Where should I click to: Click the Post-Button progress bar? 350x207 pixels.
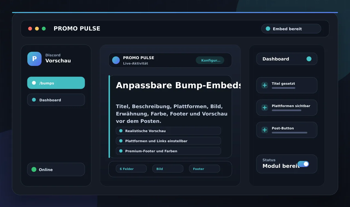point(290,133)
